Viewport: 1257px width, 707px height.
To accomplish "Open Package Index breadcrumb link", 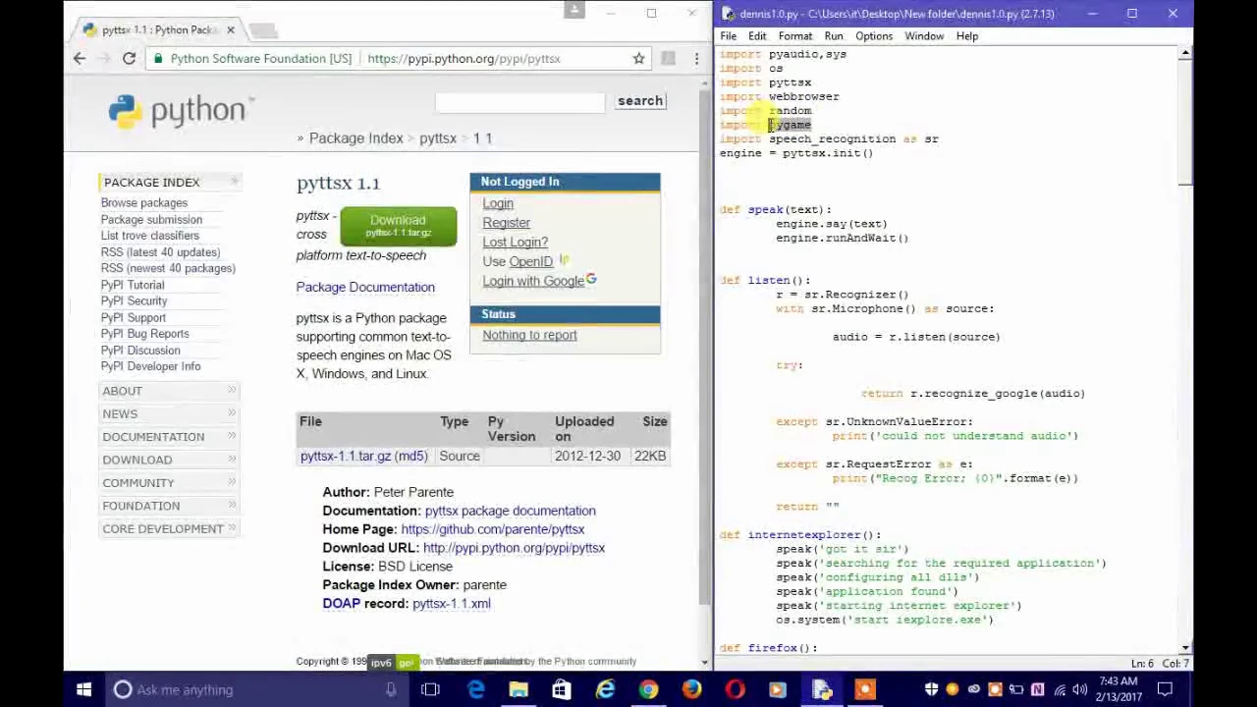I will 355,138.
